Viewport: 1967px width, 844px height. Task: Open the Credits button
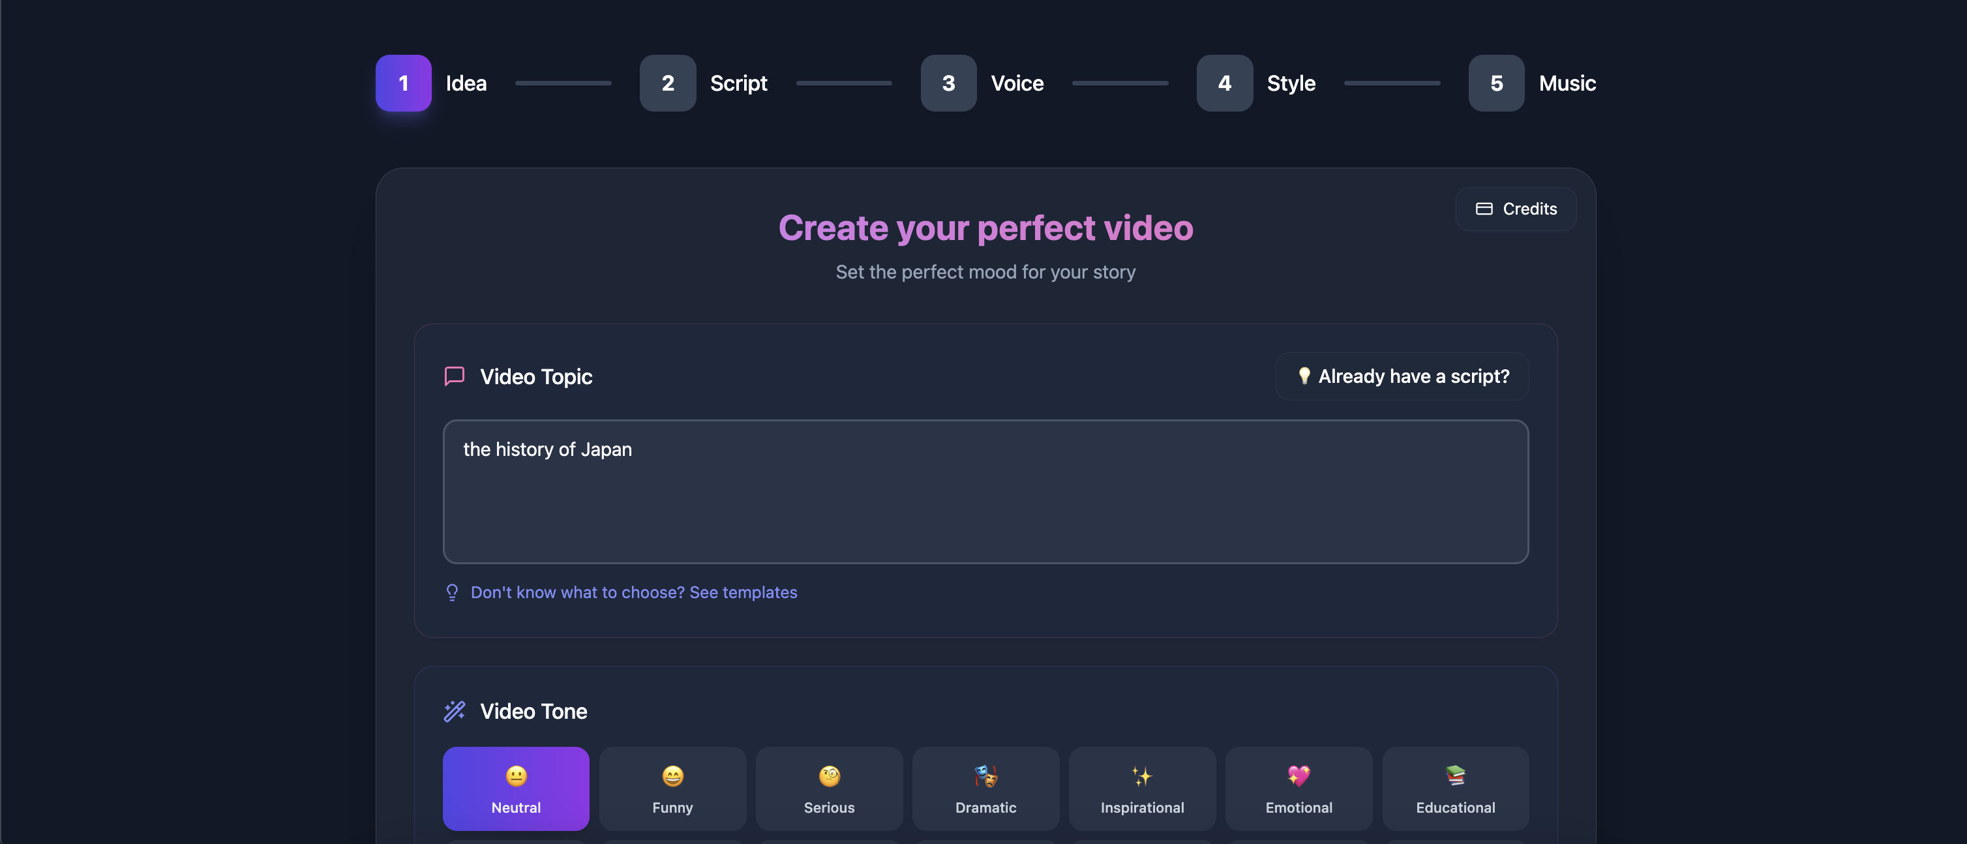1515,209
